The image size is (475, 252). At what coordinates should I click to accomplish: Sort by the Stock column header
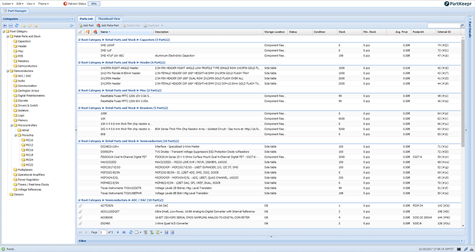349,32
